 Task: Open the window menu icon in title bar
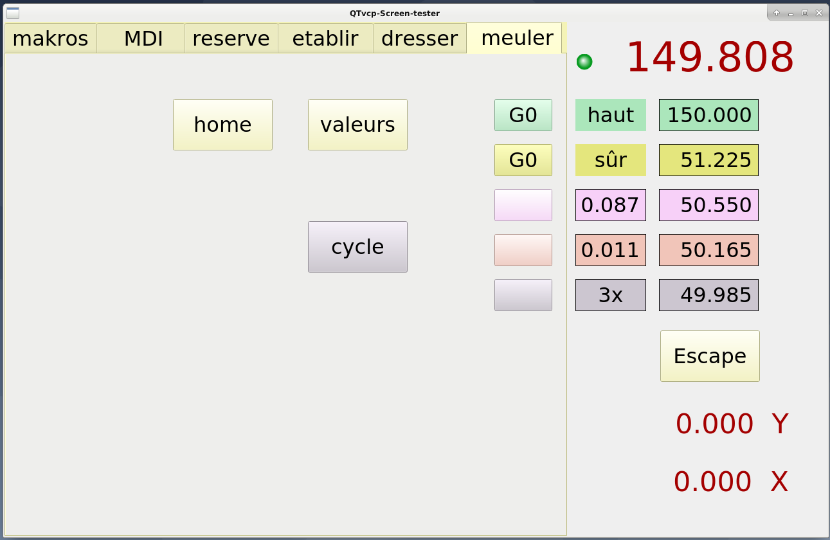tap(13, 13)
